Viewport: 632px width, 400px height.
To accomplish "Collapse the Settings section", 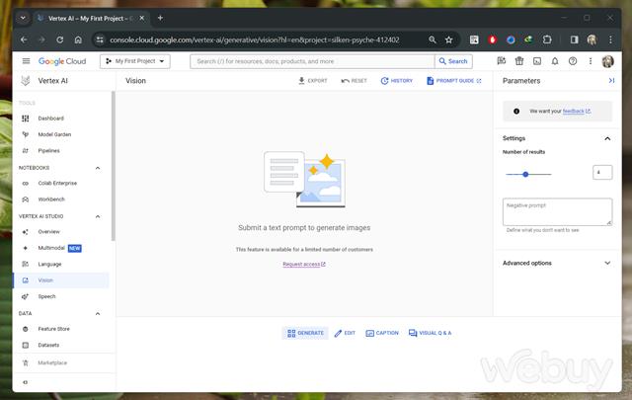I will coord(607,138).
